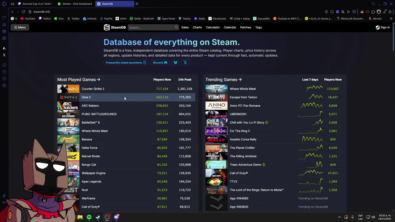Image resolution: width=395 pixels, height=222 pixels.
Task: Open File Explorer folder in taskbar
Action: [80, 217]
